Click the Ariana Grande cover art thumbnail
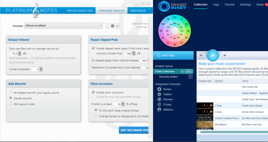268x142 pixels. tap(205, 118)
